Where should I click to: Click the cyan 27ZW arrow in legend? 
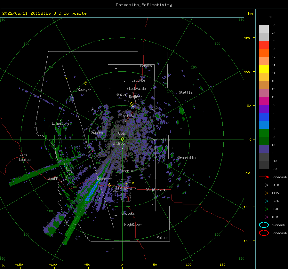(x=264, y=201)
